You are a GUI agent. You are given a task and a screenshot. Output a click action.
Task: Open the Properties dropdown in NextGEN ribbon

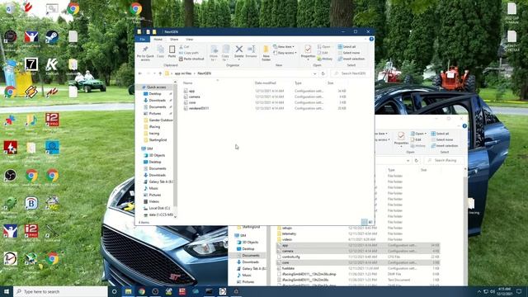(x=308, y=59)
